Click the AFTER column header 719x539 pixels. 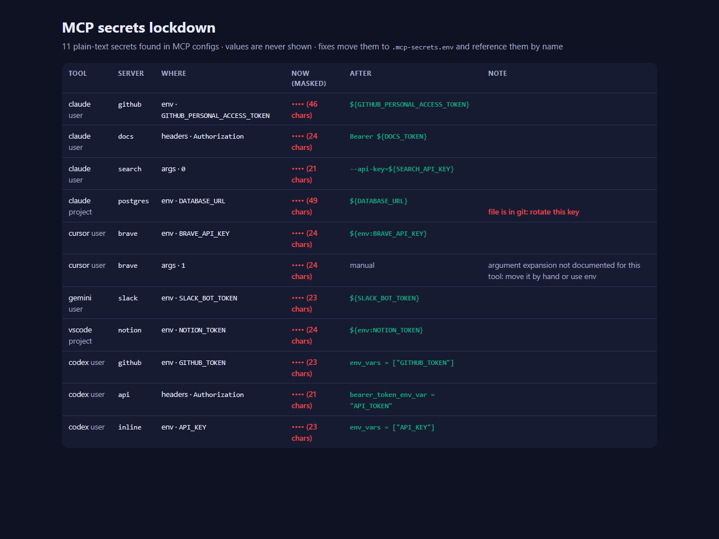click(361, 74)
